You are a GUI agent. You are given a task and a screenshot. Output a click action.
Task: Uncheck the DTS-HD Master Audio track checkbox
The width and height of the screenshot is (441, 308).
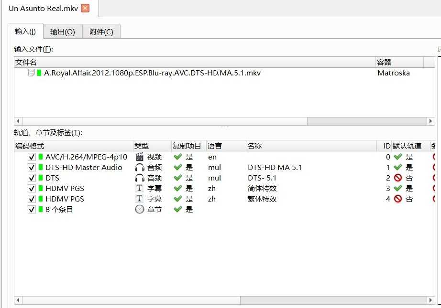[32, 168]
